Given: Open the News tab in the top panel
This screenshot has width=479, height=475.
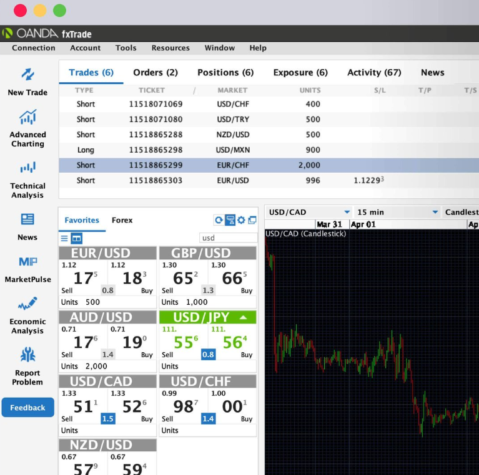Looking at the screenshot, I should tap(433, 72).
